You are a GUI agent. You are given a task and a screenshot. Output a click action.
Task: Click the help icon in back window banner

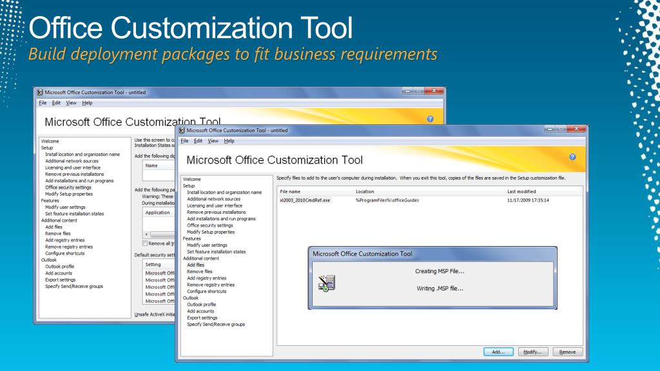(430, 119)
